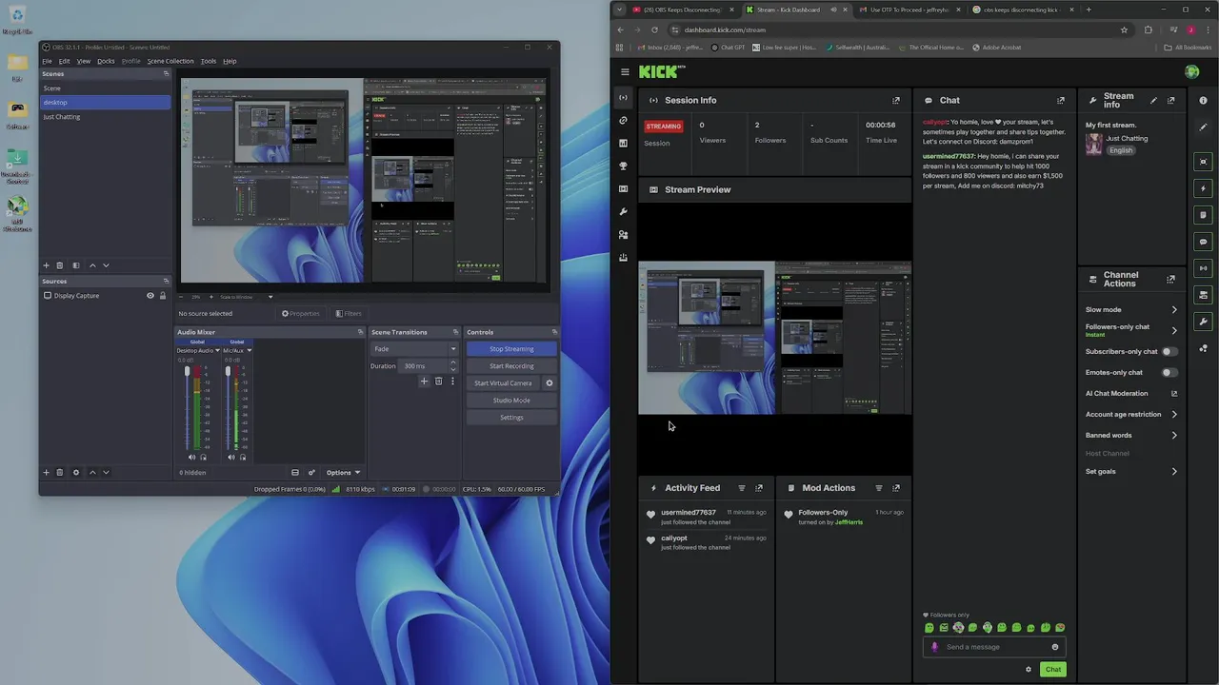The image size is (1219, 685).
Task: Enable Emotes-only chat switch
Action: 1169,373
